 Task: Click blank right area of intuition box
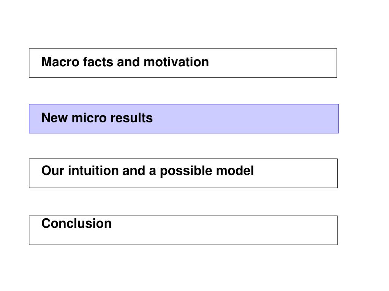click(295, 173)
